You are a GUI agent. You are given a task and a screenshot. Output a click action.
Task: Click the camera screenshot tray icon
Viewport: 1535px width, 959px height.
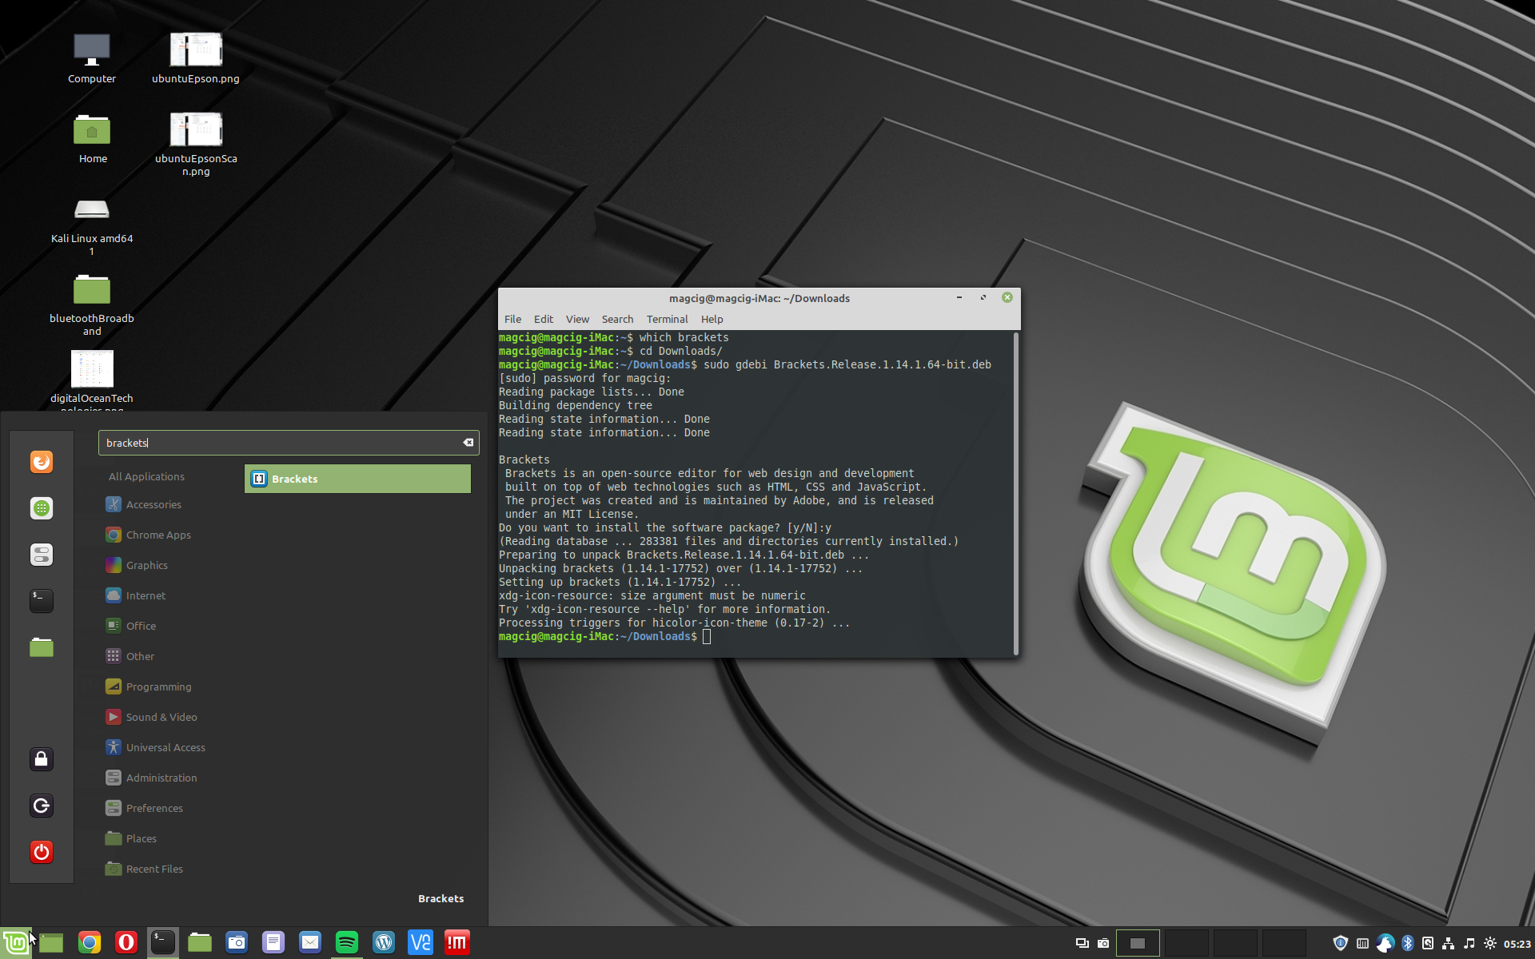coord(1103,943)
